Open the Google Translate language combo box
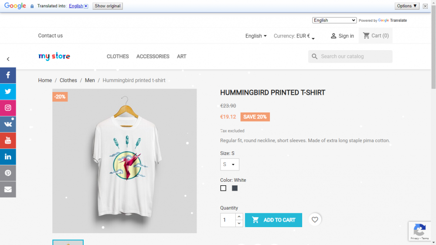Screen dimensions: 436x245 (x=334, y=20)
